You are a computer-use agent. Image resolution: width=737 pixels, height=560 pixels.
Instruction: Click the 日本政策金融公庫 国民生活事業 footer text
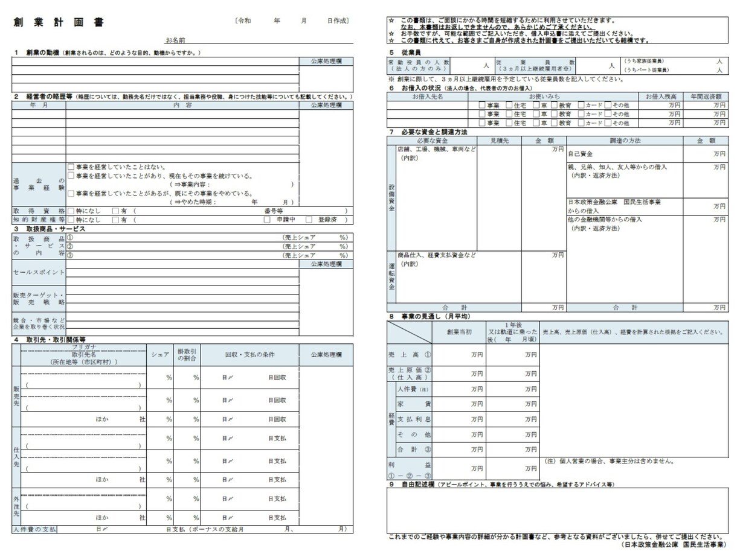click(674, 544)
